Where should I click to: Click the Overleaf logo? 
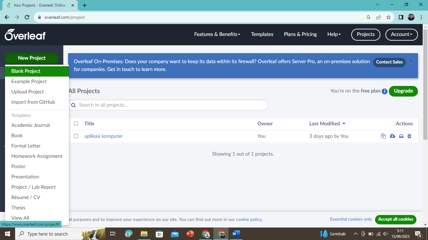pyautogui.click(x=25, y=35)
